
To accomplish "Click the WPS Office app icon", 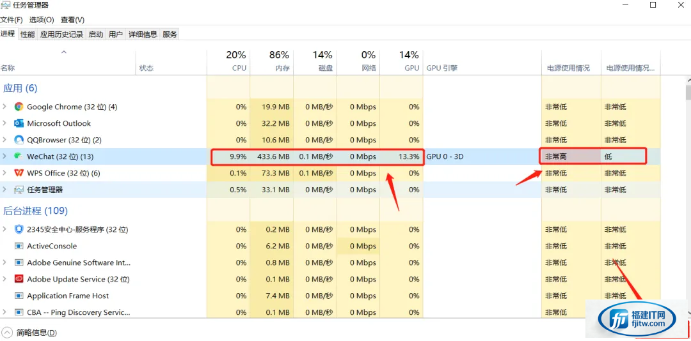I will [x=19, y=173].
